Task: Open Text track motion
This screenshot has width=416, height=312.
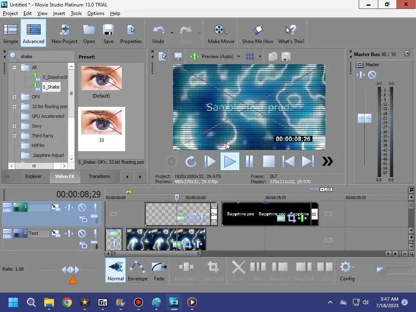Action: (56, 233)
